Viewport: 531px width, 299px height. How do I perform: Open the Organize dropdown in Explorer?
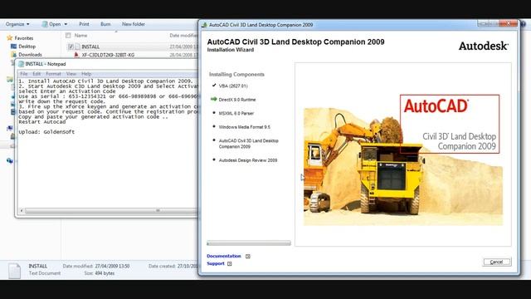pos(17,24)
